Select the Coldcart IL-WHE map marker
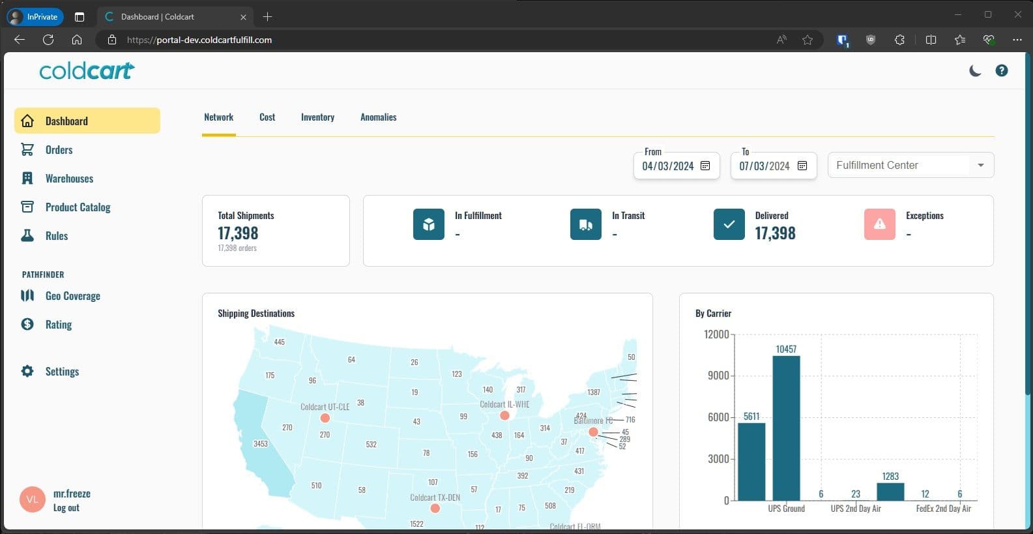 point(504,415)
